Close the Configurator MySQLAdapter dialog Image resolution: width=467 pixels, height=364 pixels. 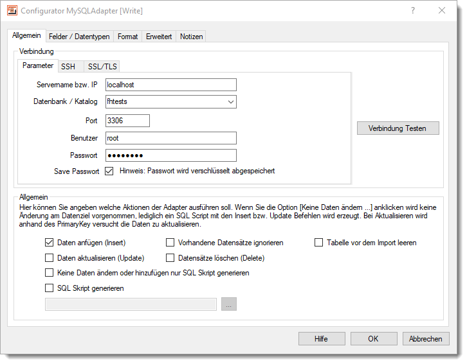pos(442,10)
